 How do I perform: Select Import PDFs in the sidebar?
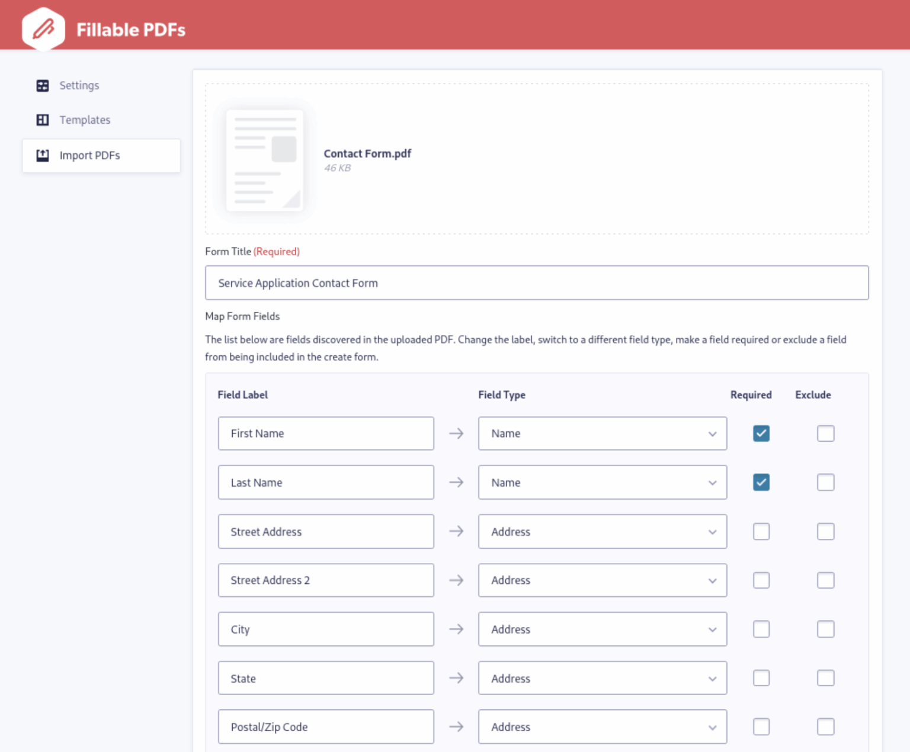(x=89, y=155)
